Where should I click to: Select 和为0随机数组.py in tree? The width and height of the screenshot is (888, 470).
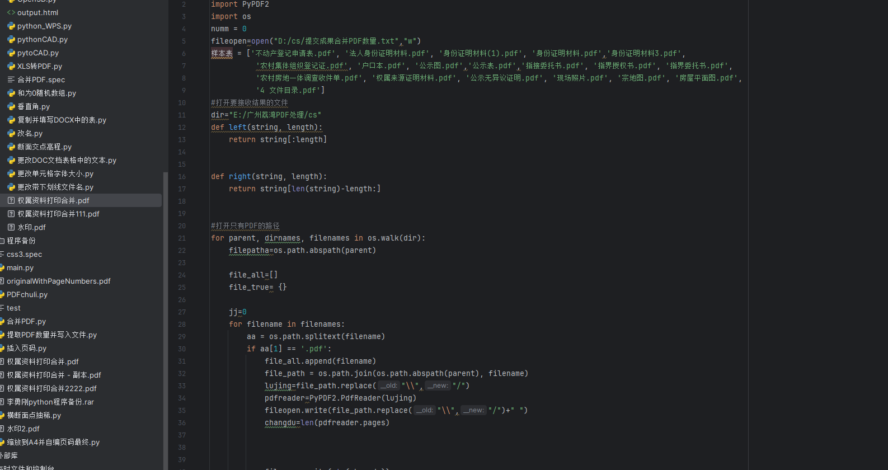pos(46,93)
